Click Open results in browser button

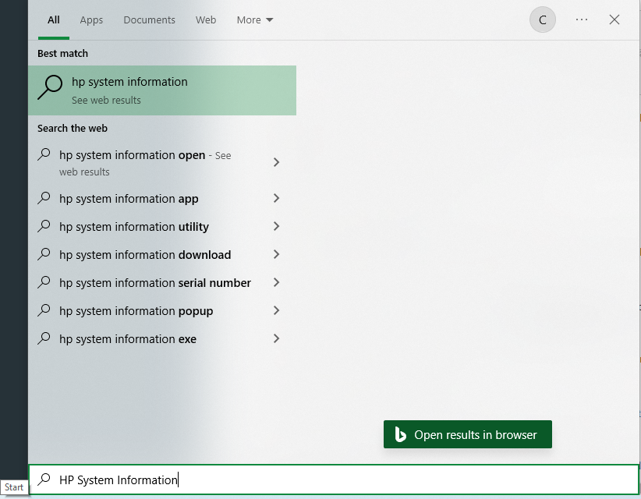pos(468,434)
